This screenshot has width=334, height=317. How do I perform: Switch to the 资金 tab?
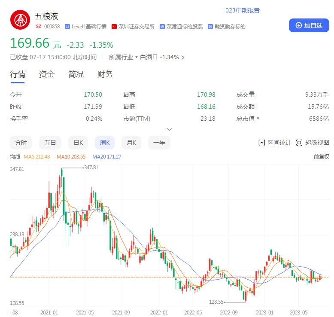tap(47, 74)
